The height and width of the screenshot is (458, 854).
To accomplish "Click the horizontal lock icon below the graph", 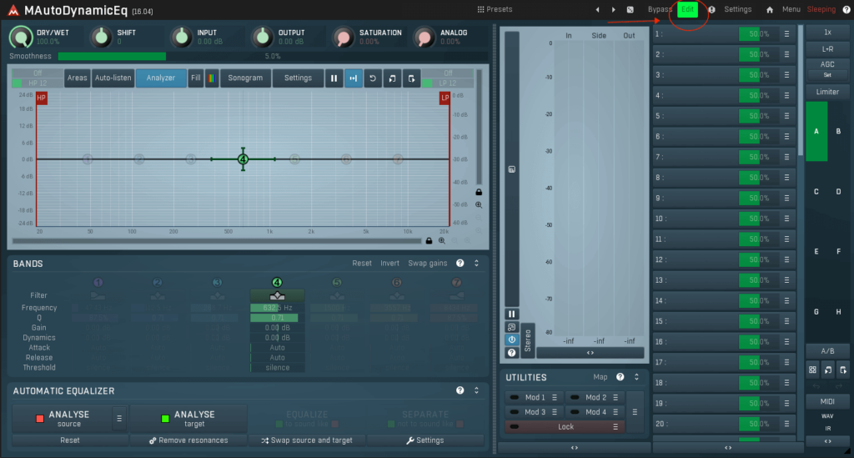I will pos(430,241).
